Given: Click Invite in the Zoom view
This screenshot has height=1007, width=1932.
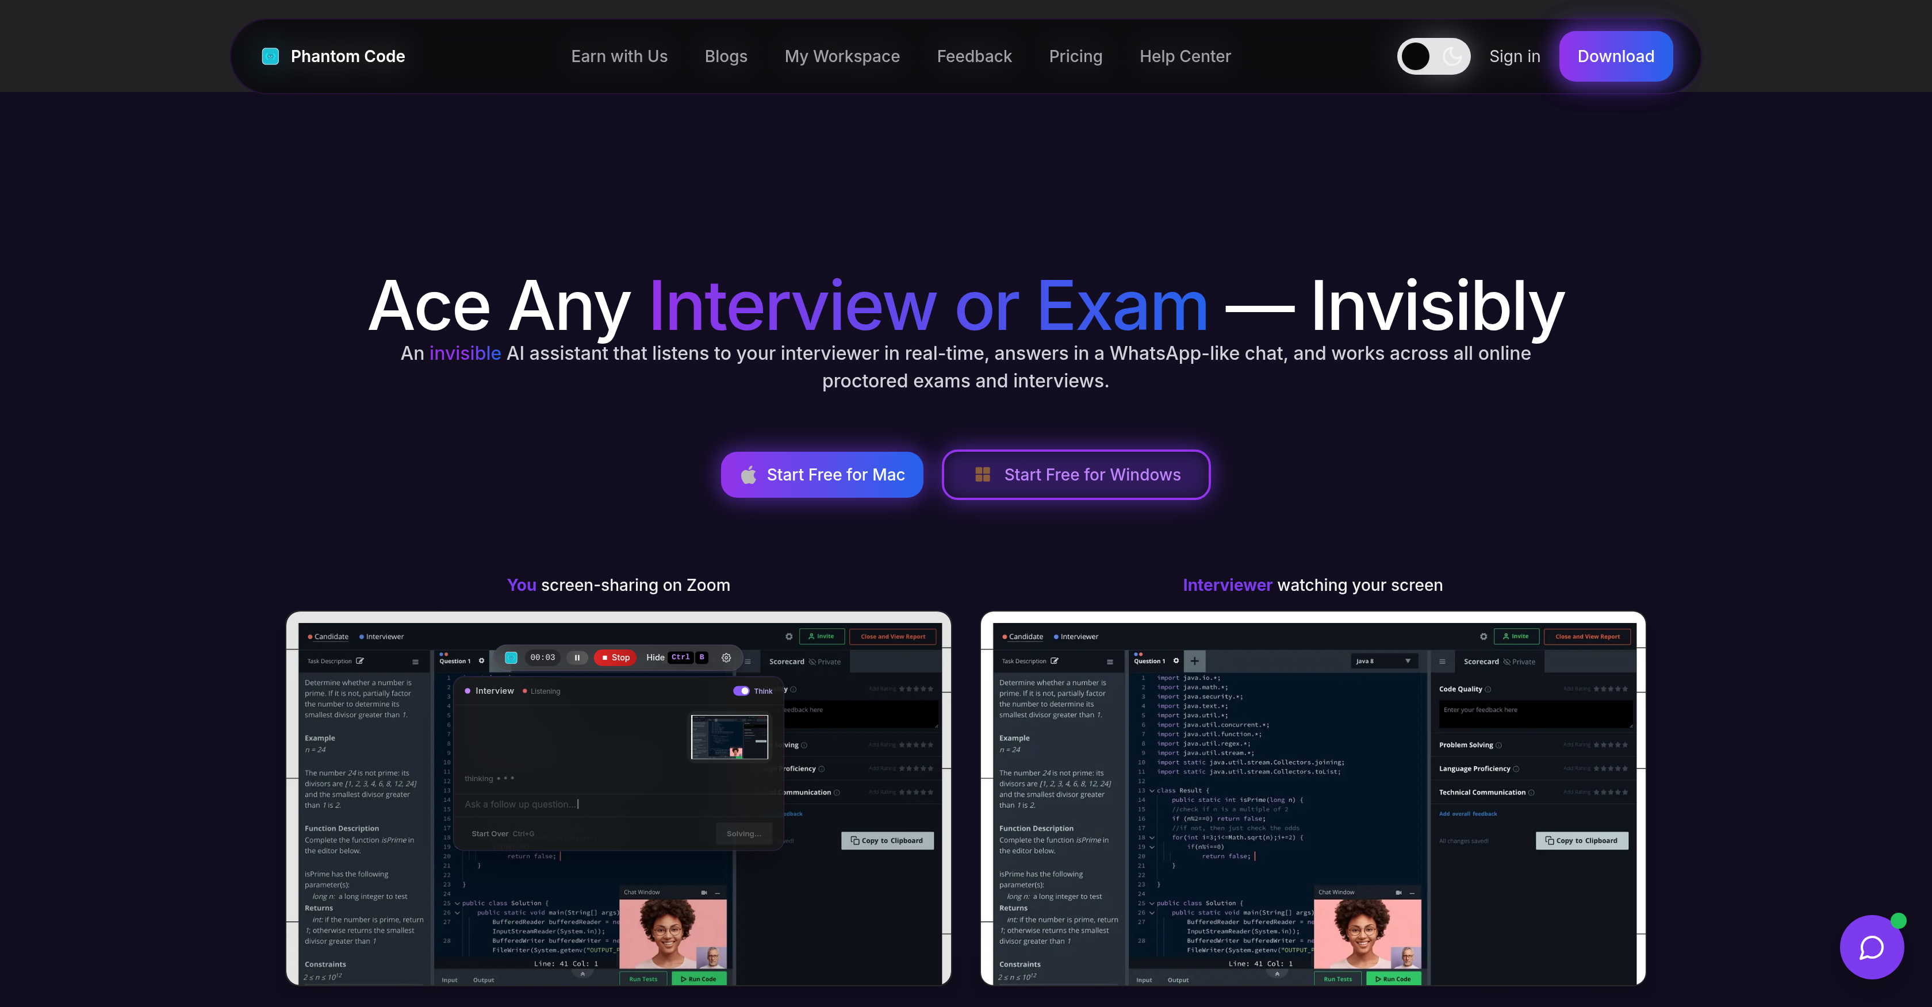Looking at the screenshot, I should (821, 637).
